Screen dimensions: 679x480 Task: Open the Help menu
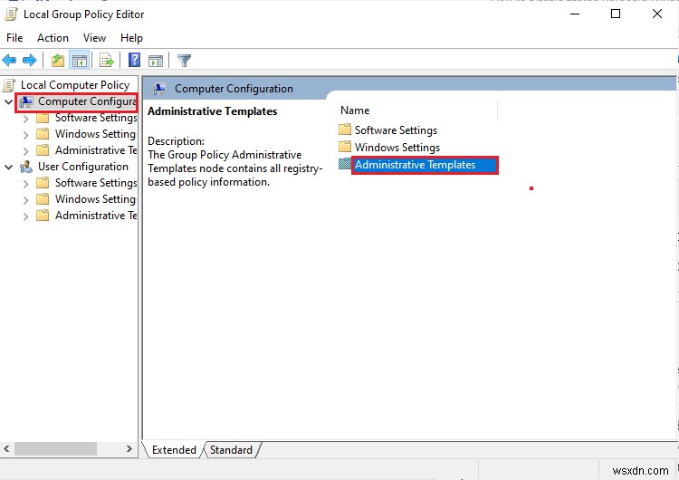pyautogui.click(x=131, y=38)
